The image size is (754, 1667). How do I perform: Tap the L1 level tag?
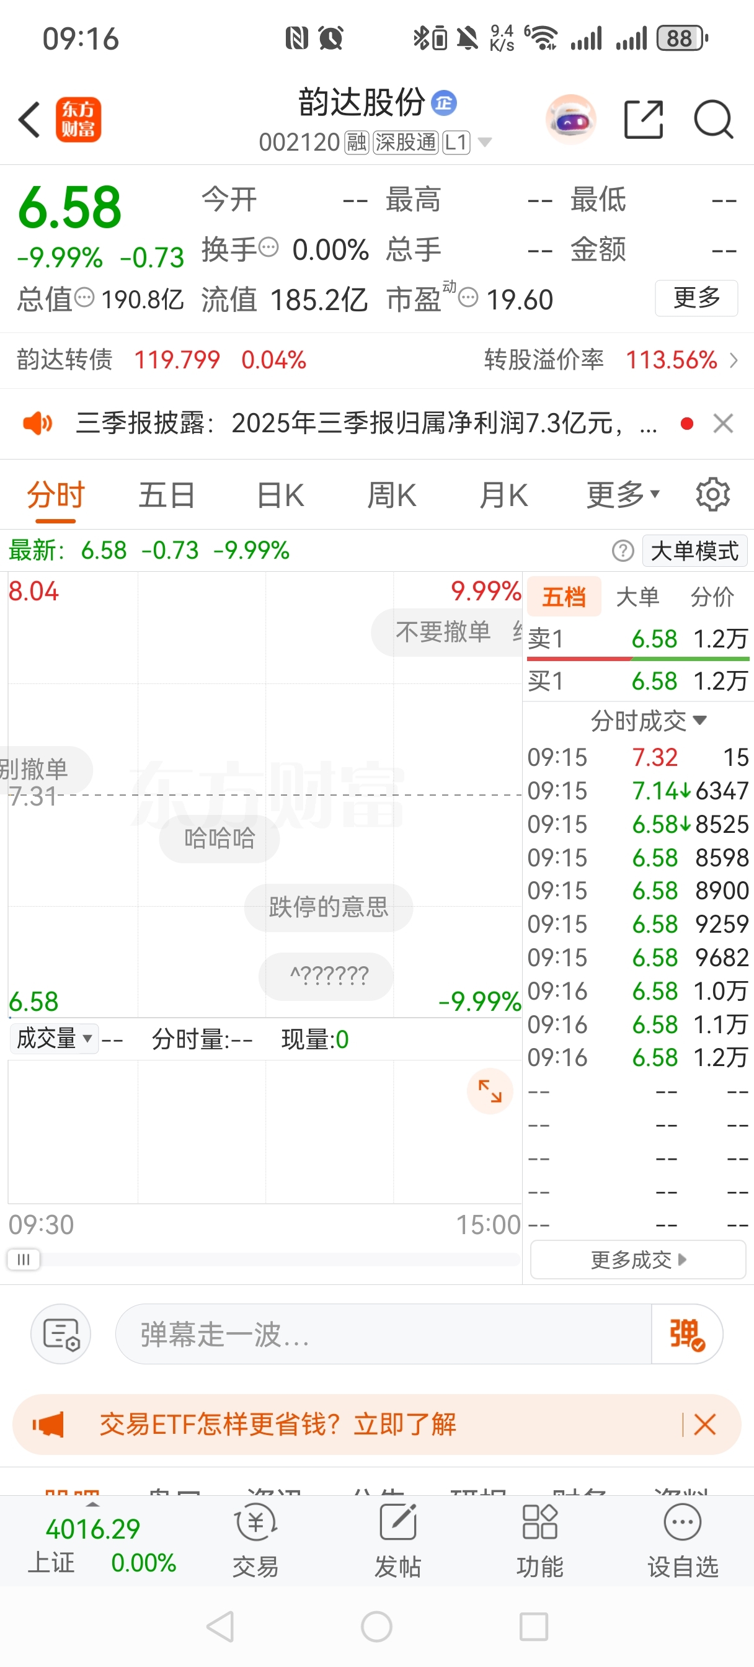click(456, 142)
